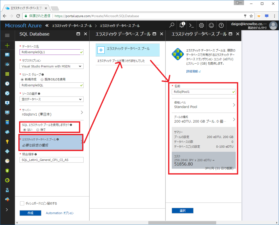Open the プールの構成 selector row

[204, 119]
